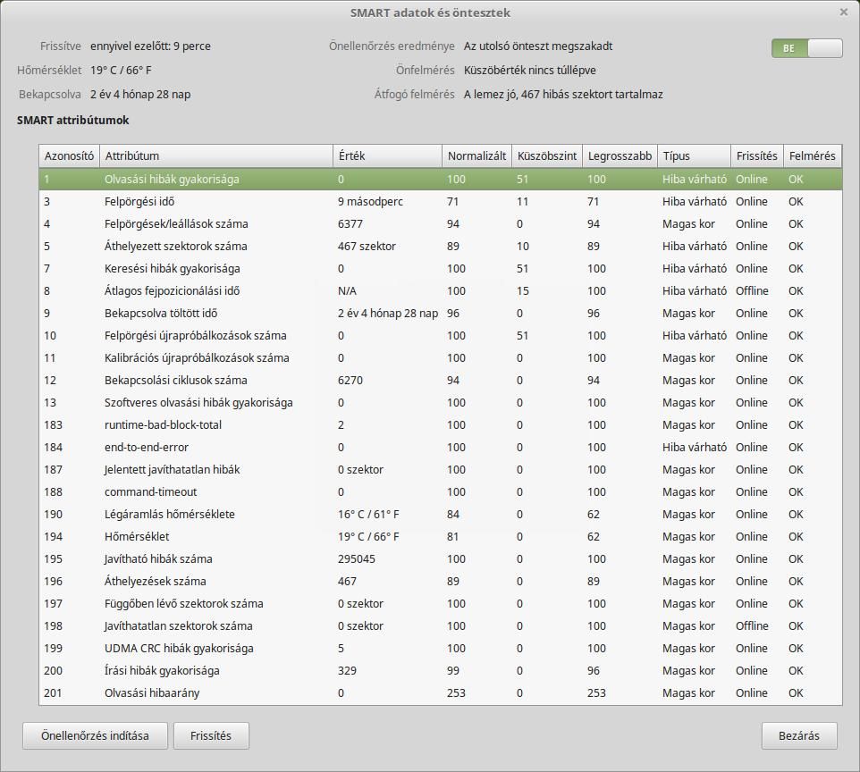The height and width of the screenshot is (772, 860).
Task: Click the value 467 szektor
Action: point(367,247)
